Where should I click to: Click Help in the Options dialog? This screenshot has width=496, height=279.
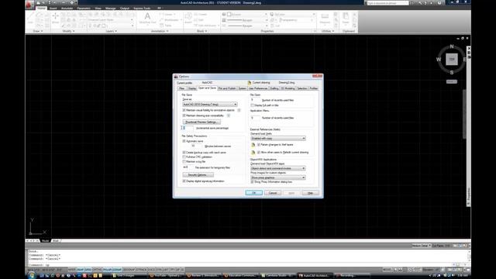tap(310, 193)
